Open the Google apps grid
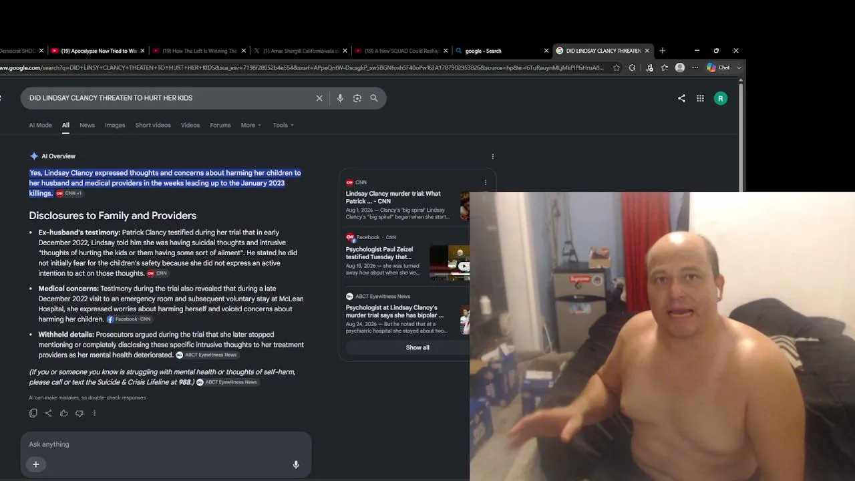Image resolution: width=855 pixels, height=481 pixels. (700, 98)
